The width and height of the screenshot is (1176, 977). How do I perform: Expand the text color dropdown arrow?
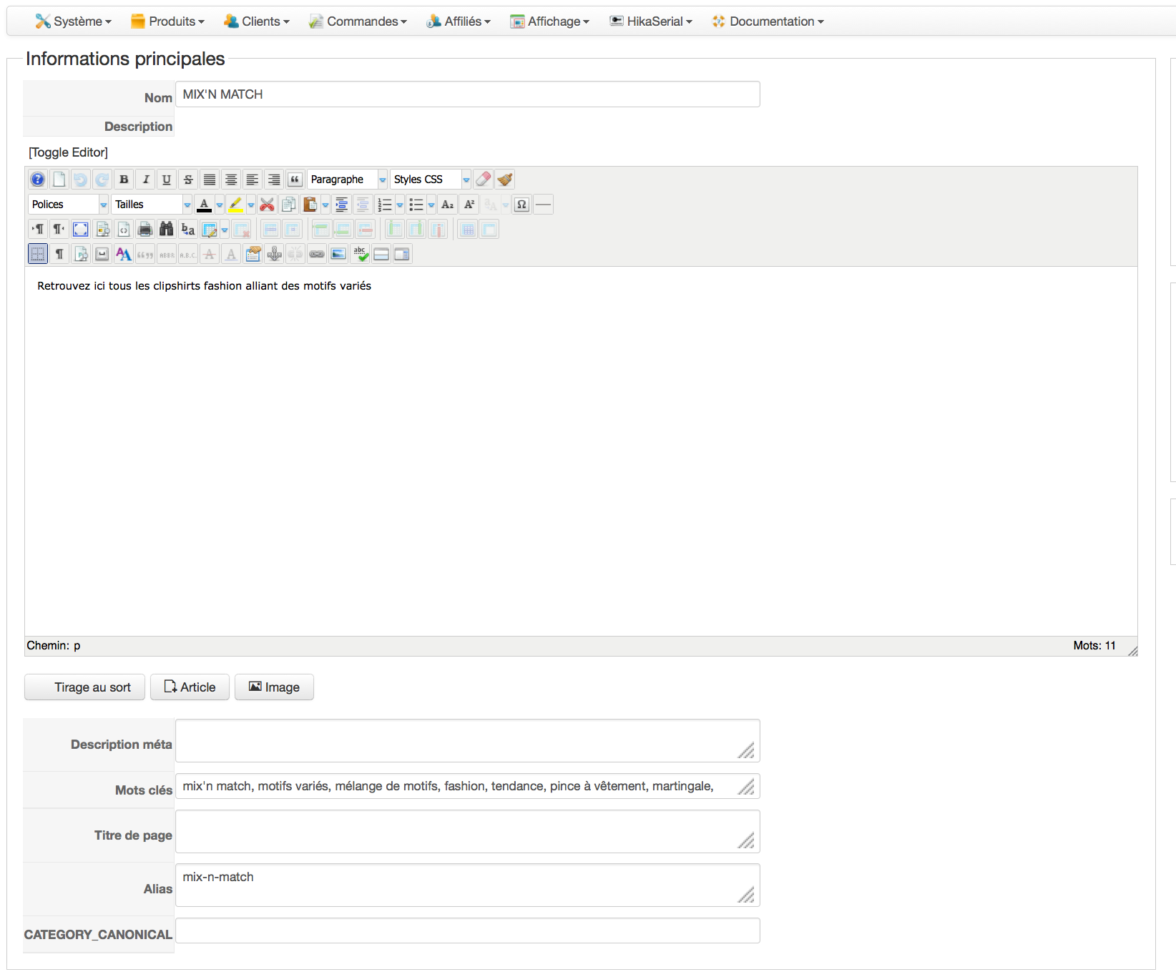(220, 205)
